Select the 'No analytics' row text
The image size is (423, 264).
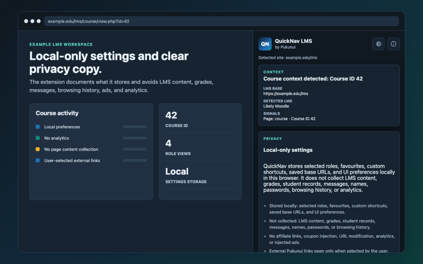pos(57,138)
